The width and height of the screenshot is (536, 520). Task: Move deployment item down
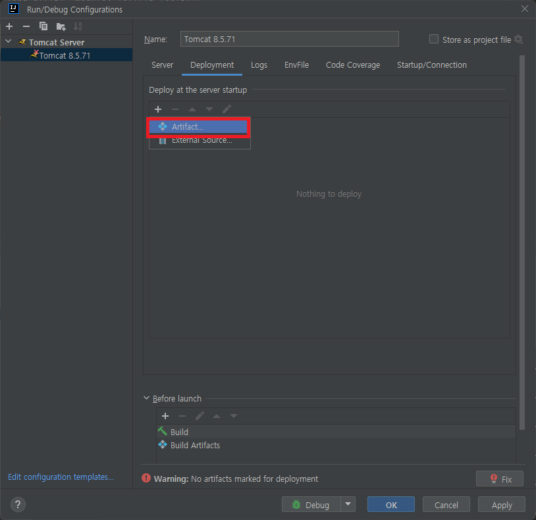209,109
